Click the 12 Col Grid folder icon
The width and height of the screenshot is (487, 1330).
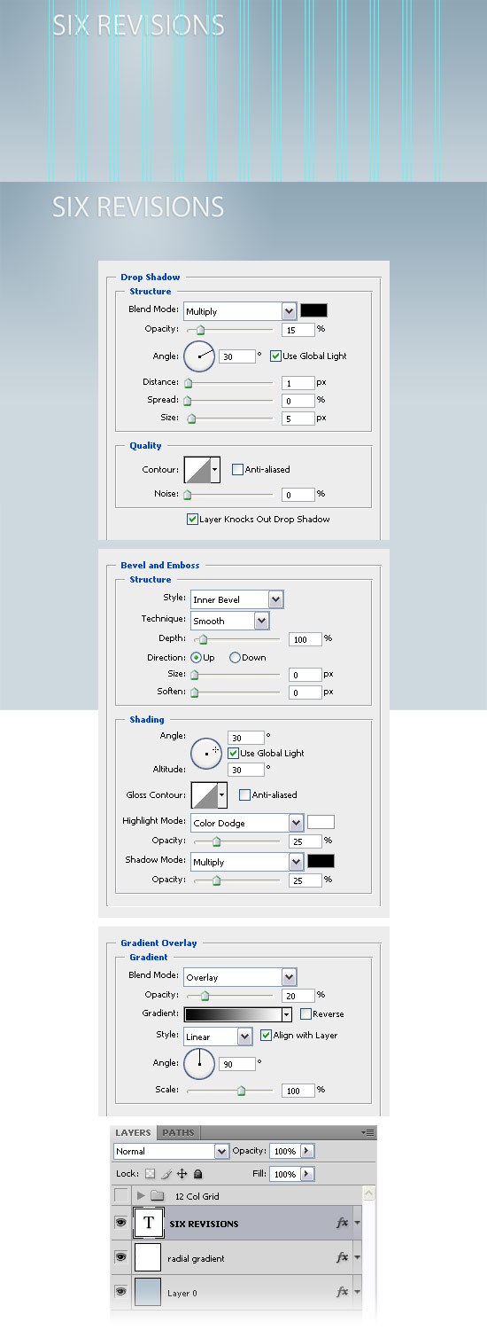point(158,1195)
